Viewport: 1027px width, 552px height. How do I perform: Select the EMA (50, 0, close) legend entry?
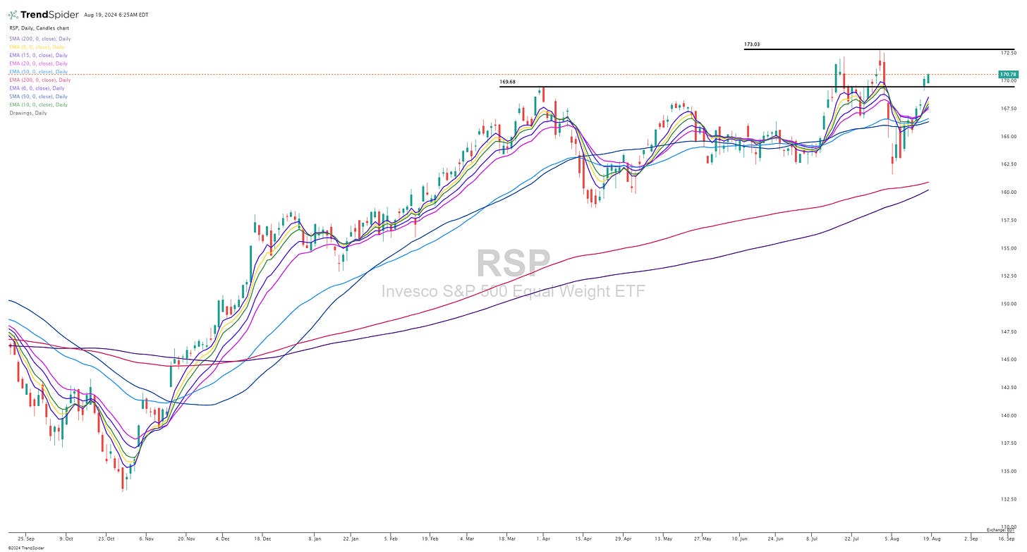coord(38,72)
